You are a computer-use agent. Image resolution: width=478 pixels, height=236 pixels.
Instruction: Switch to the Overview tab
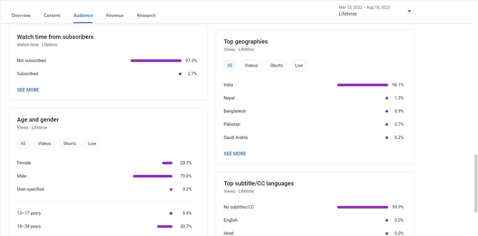(x=21, y=15)
